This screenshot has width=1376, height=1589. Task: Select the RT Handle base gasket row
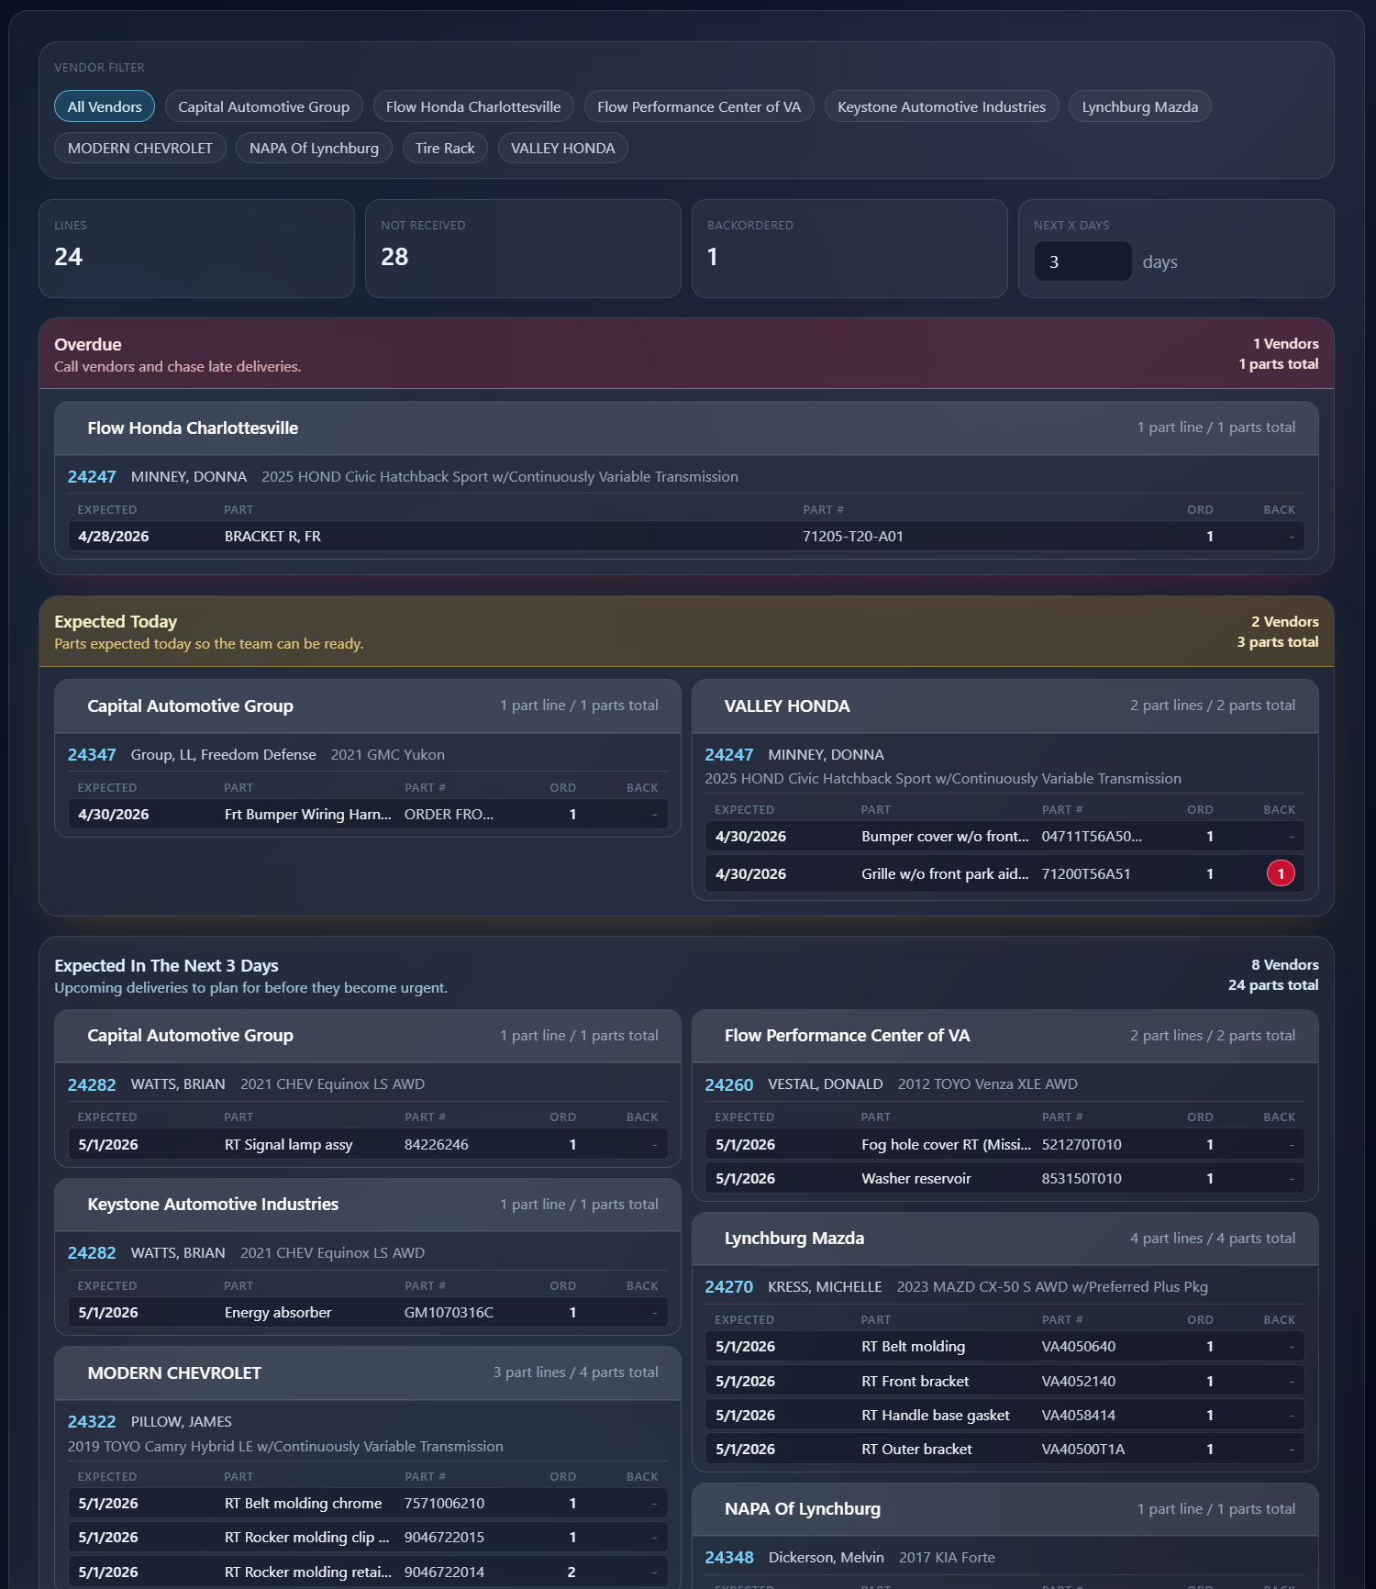1004,1416
